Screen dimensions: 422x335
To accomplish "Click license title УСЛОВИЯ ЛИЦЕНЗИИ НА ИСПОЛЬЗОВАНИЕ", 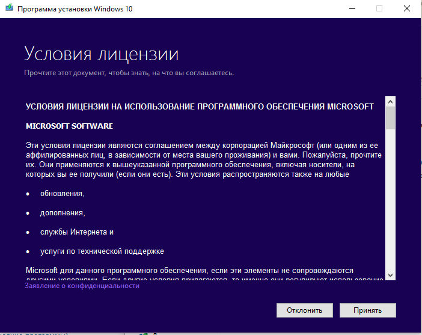I will (x=200, y=106).
